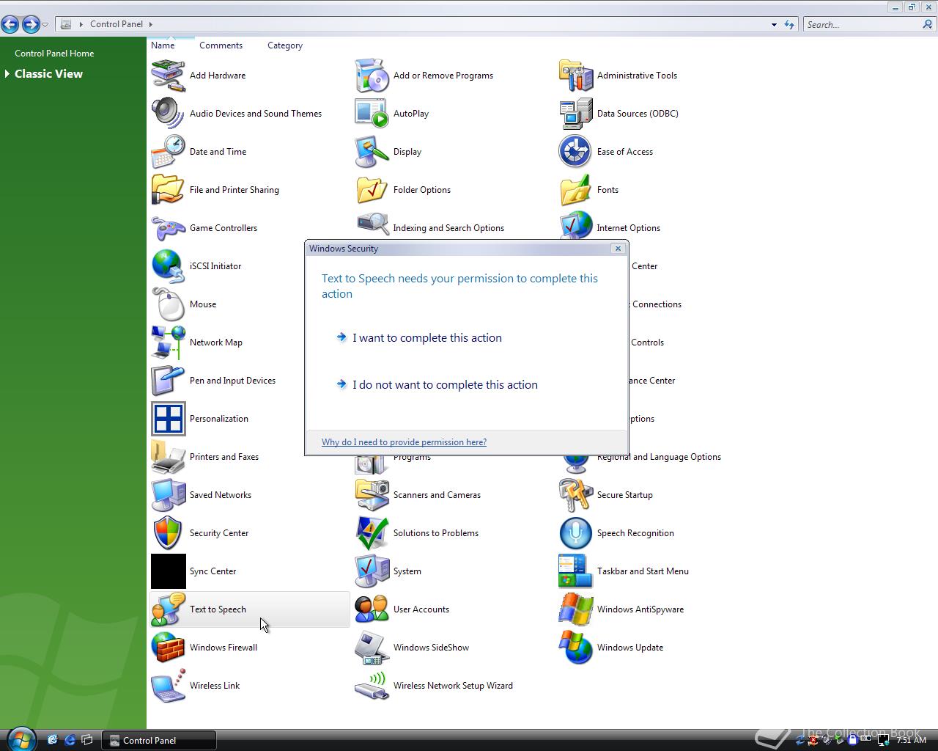Select Control Panel taskbar button
Viewport: 938px width, 751px height.
(158, 741)
